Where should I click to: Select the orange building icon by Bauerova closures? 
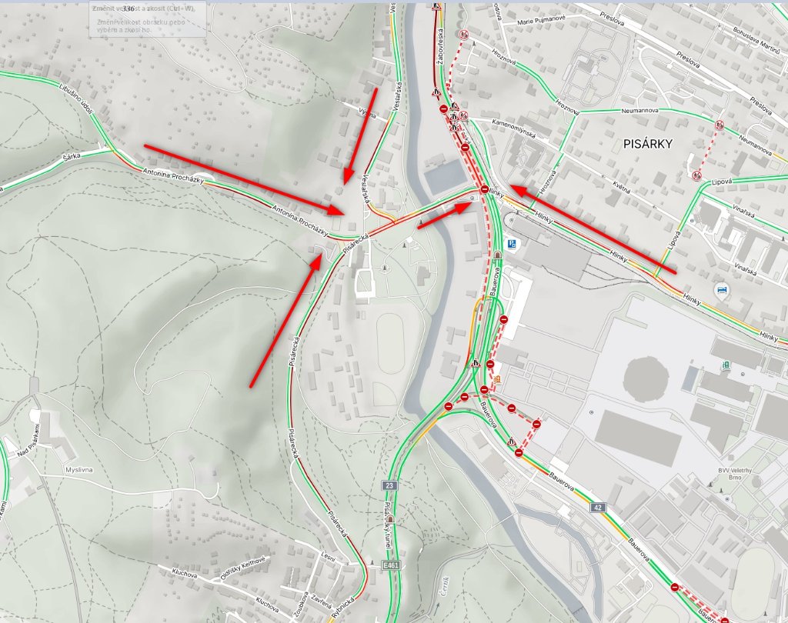tap(497, 379)
